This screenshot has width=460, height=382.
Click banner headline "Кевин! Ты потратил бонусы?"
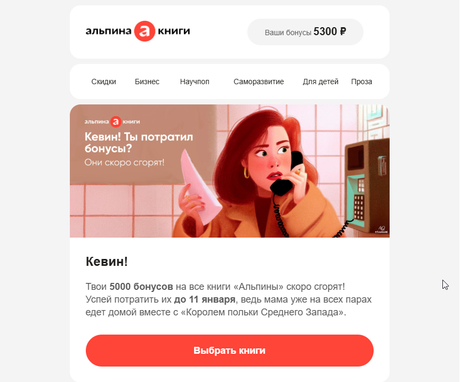(139, 142)
